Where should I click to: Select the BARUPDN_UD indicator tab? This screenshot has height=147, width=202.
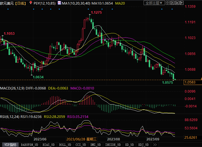point(30,145)
